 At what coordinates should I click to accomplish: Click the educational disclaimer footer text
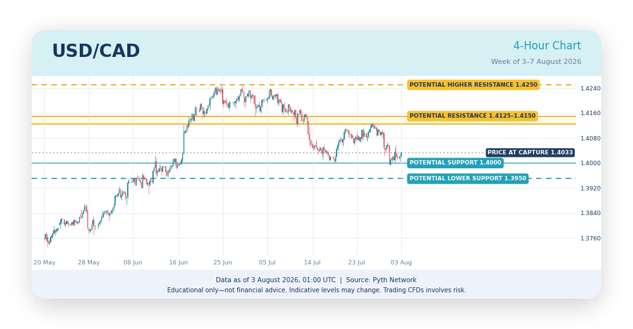316,290
